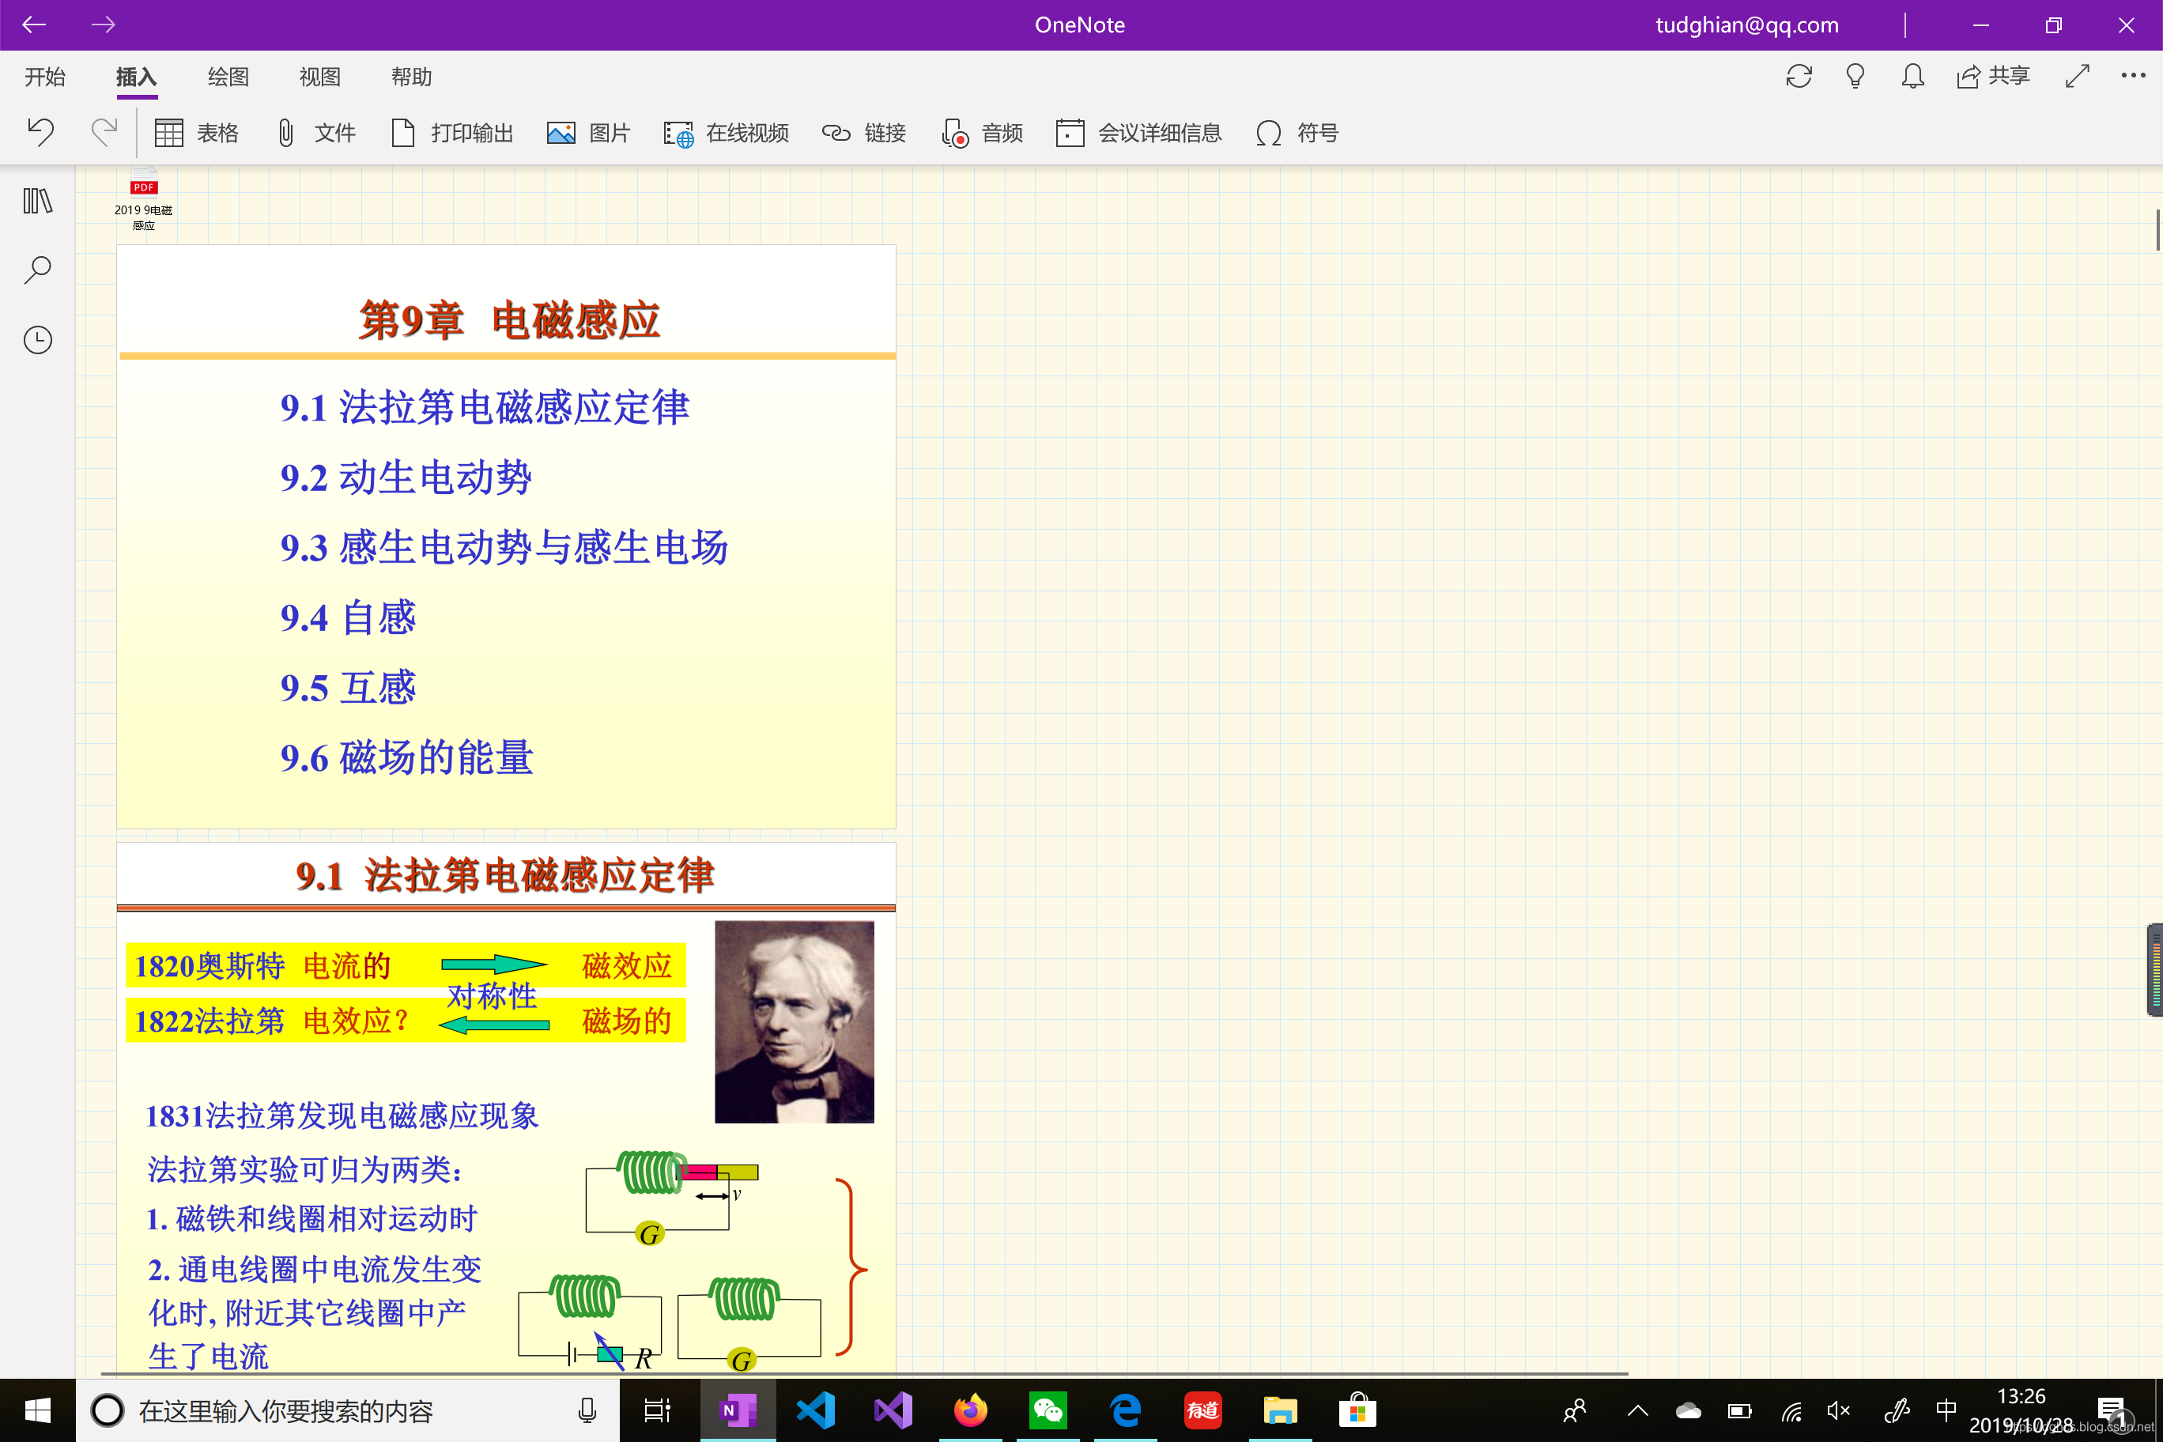Viewport: 2163px width, 1442px height.
Task: Open the ribbon's more options menu
Action: [2134, 75]
